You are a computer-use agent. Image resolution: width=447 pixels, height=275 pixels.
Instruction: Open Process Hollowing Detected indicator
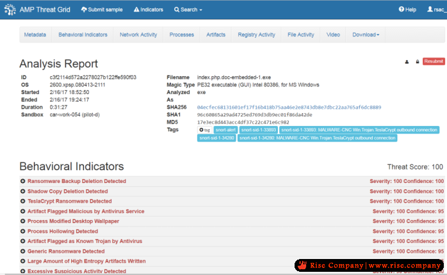[63, 231]
